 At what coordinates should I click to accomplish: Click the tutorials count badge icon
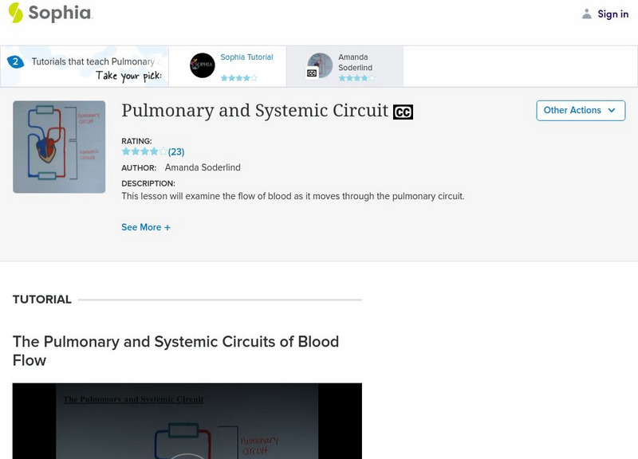[x=15, y=61]
